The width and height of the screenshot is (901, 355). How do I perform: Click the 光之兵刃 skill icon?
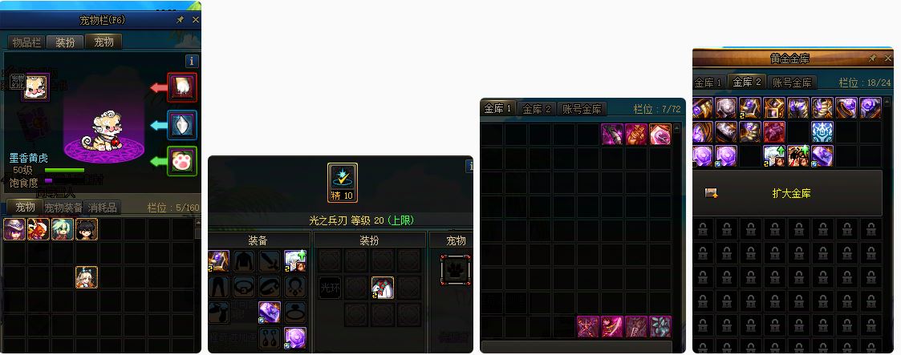343,183
